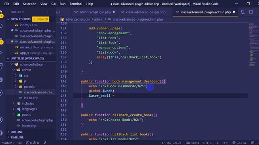Click the 2 Unsaved badge

40,19
